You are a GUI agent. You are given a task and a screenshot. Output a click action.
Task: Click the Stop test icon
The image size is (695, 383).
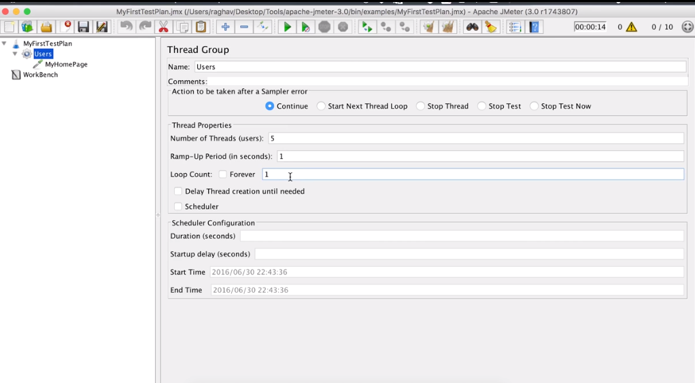pos(324,27)
